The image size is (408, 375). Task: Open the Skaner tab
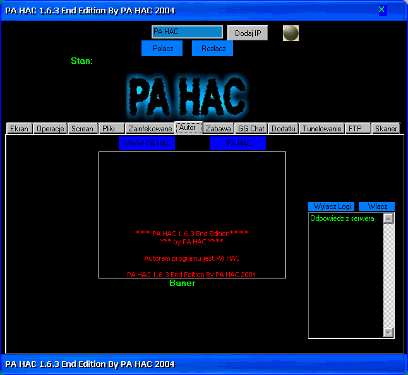click(x=386, y=128)
